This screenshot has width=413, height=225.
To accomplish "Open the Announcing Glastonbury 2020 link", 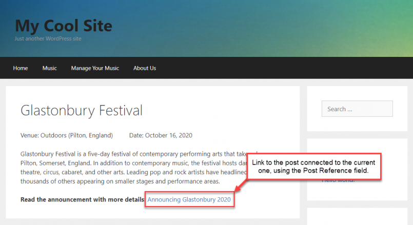I will click(x=189, y=199).
